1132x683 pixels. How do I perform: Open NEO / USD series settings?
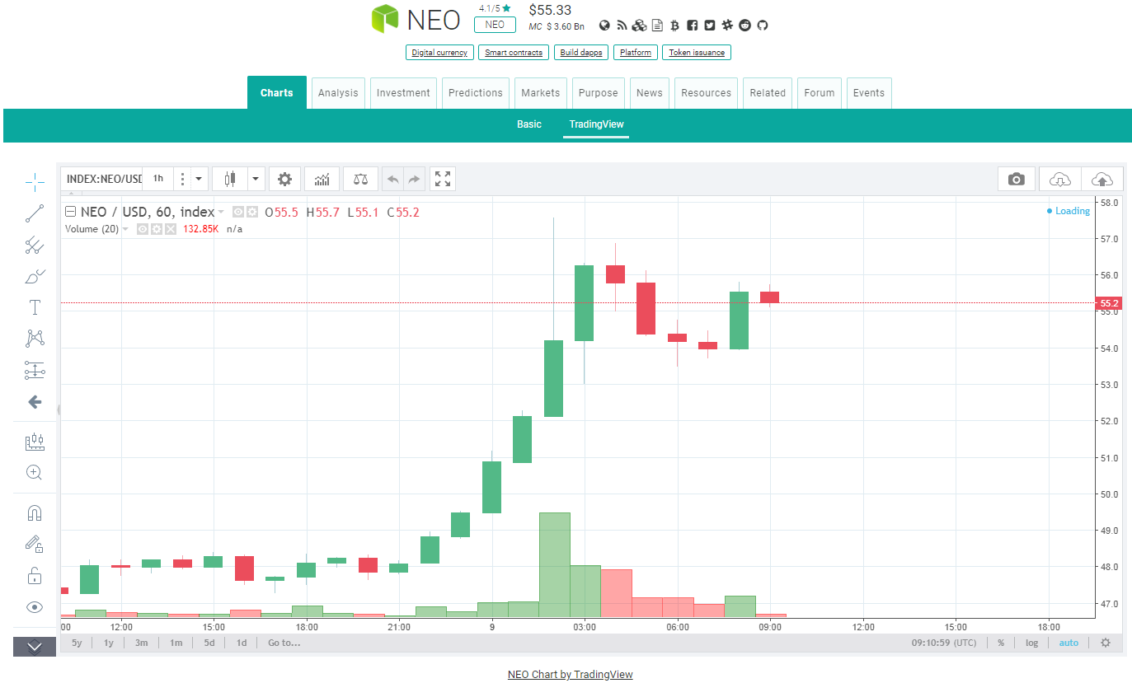click(252, 212)
